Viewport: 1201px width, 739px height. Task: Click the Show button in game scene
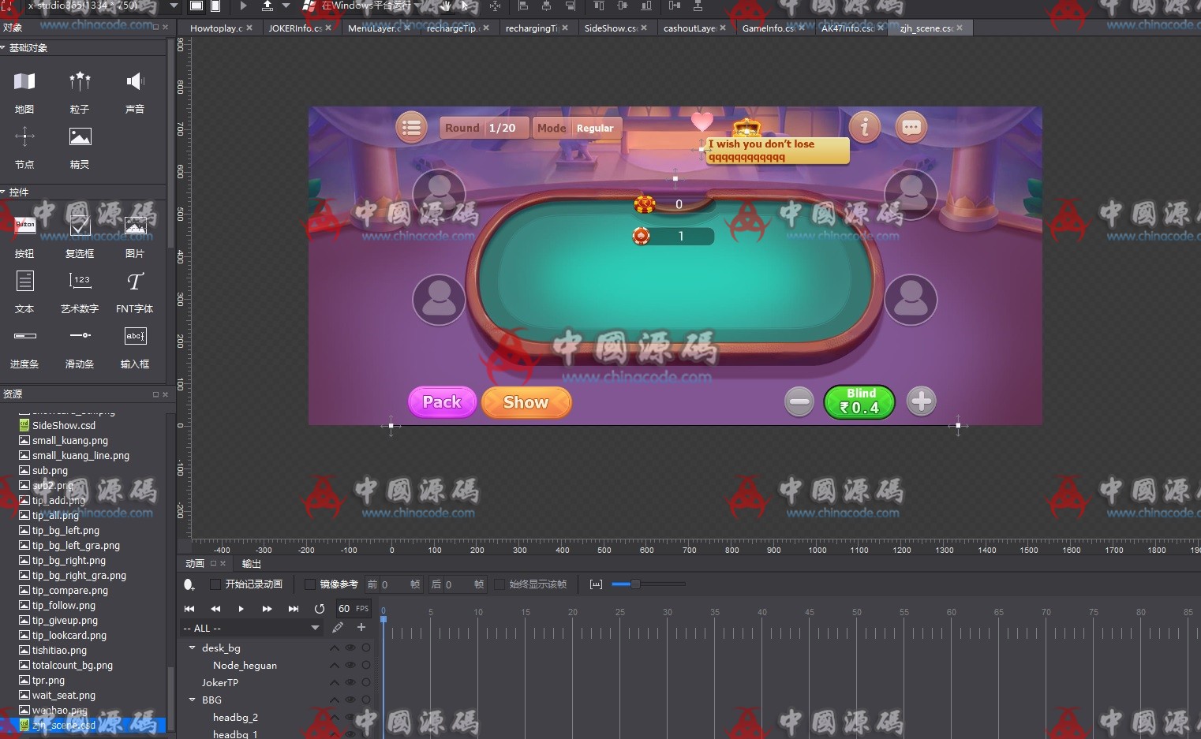(x=526, y=402)
